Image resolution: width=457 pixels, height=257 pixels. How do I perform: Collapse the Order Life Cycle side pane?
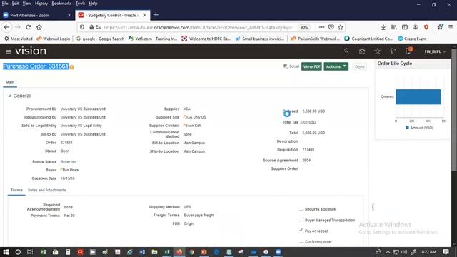coord(373,207)
